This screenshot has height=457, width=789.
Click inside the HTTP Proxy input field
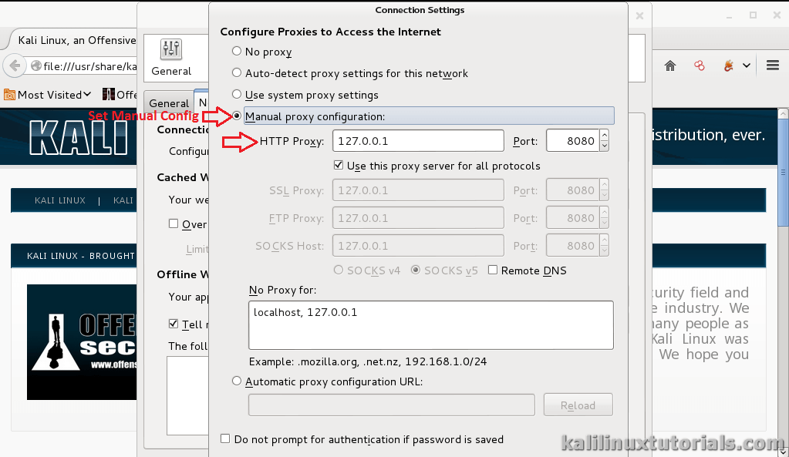tap(417, 141)
